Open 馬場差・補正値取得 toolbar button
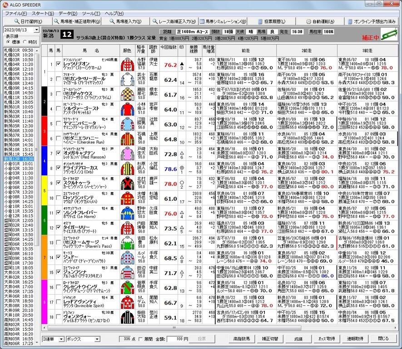 coord(77,21)
